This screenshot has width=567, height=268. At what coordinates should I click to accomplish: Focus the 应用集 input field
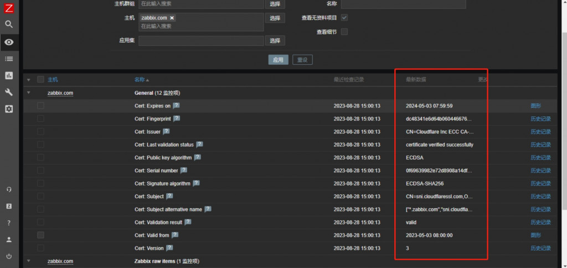pyautogui.click(x=201, y=40)
